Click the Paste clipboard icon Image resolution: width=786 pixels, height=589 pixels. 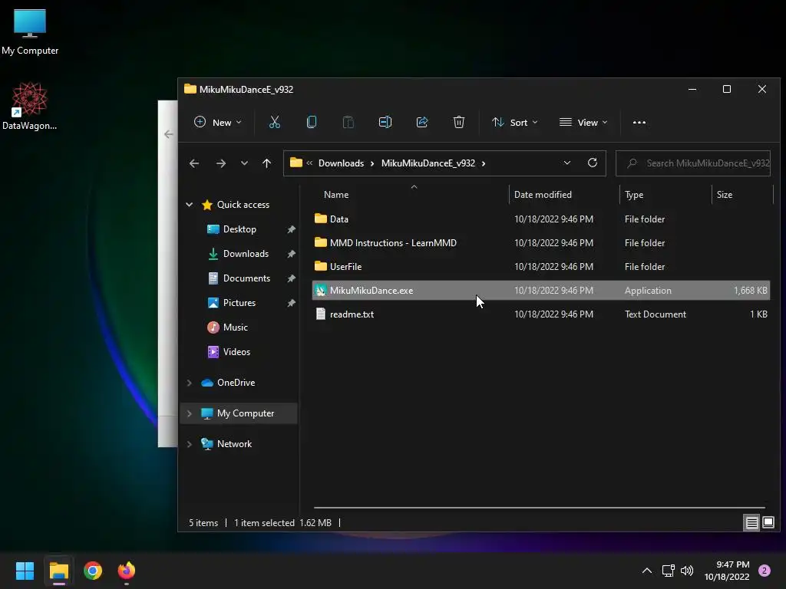(x=348, y=122)
